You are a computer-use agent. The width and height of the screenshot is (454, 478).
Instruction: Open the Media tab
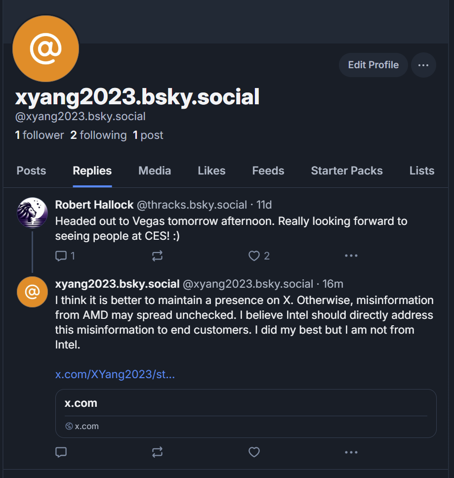pos(155,171)
